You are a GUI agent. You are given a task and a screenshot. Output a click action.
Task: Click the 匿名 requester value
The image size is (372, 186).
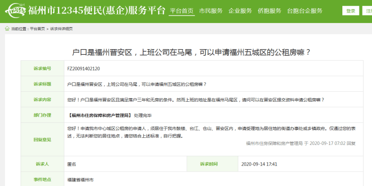(72, 164)
